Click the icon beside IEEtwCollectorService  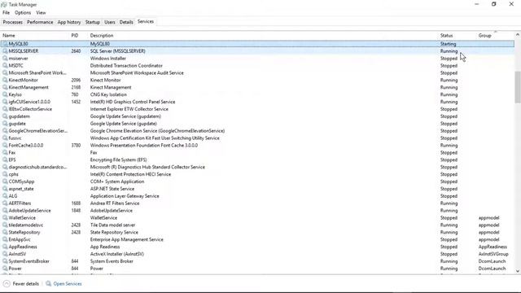click(5, 109)
